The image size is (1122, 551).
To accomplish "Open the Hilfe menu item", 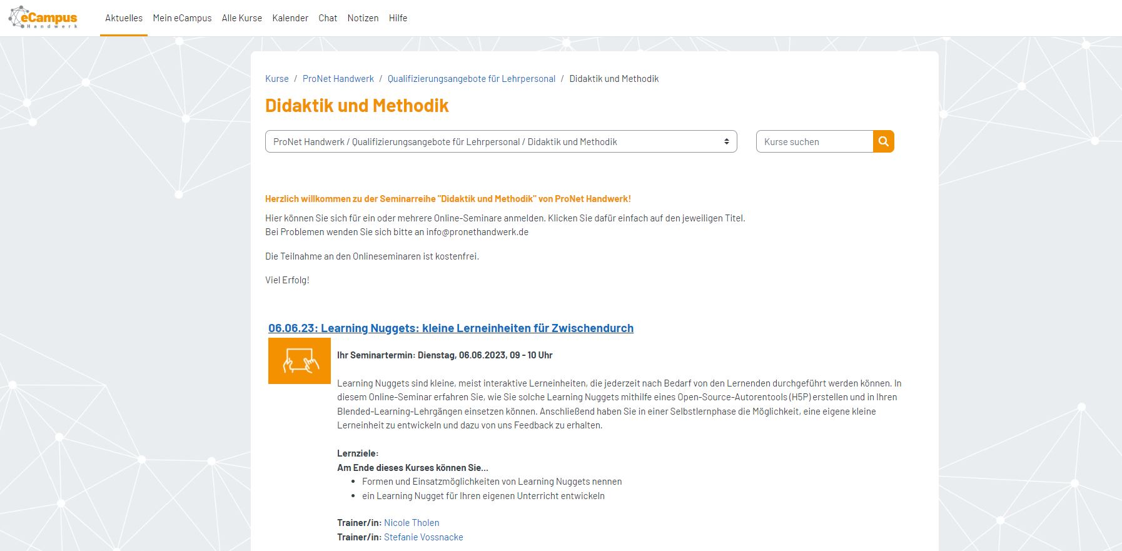I will (x=398, y=18).
